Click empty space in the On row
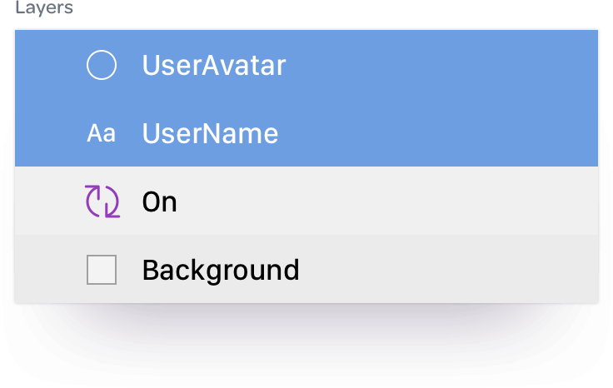Screen dimensions: 613x388 click(387, 201)
